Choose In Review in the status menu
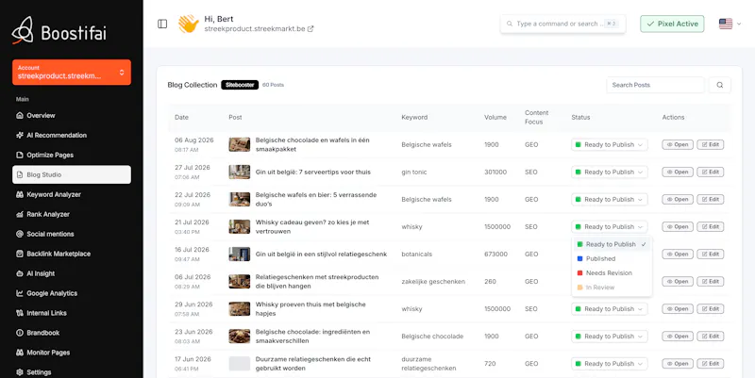Image resolution: width=755 pixels, height=378 pixels. pos(612,288)
